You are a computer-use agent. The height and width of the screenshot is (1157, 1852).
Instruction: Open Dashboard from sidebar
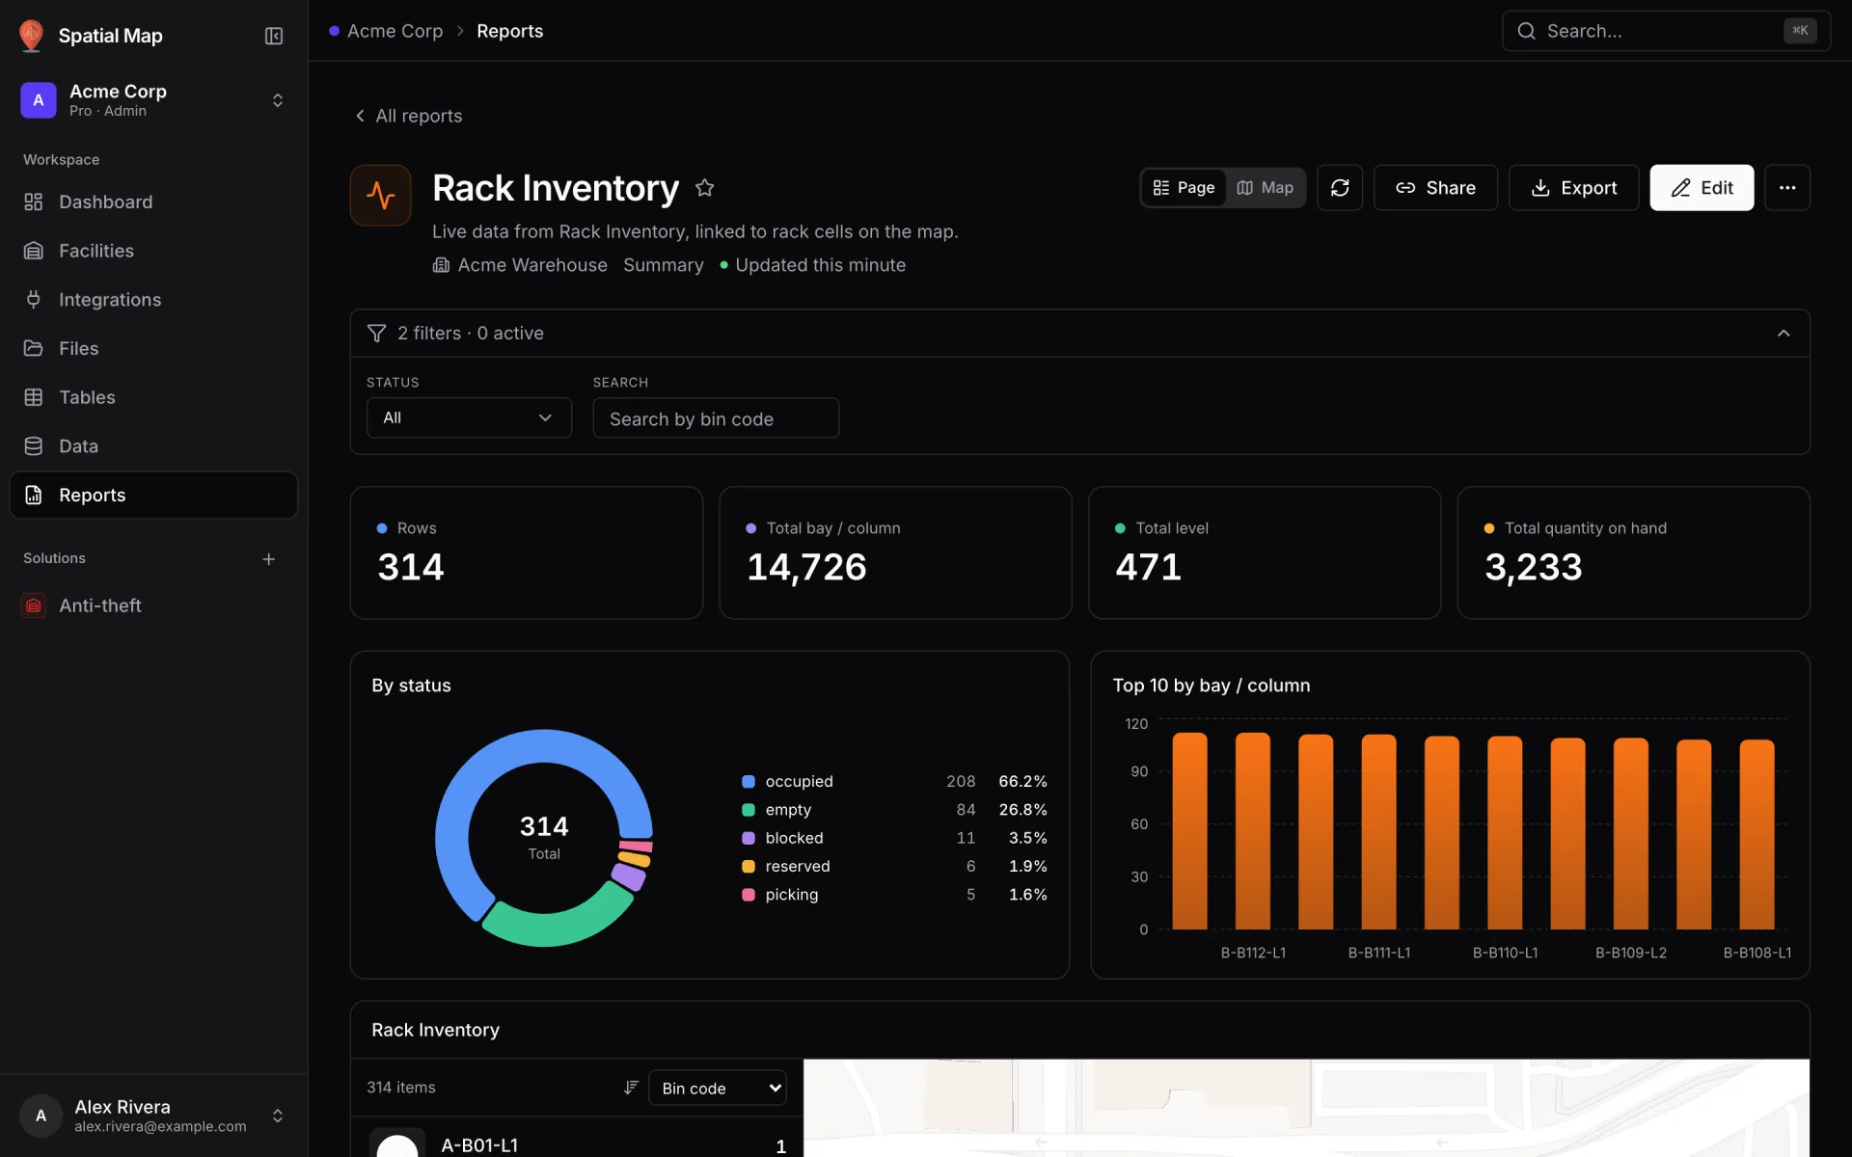[153, 202]
